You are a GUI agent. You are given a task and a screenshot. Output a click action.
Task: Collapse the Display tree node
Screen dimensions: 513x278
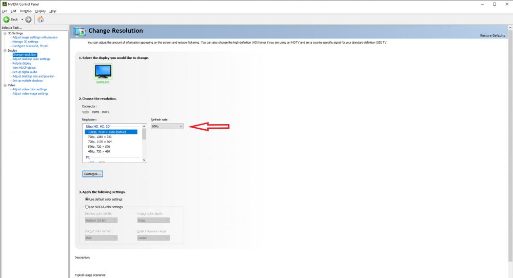click(x=5, y=51)
